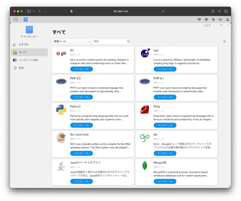Viewport: 241px width, 201px height.
Task: Open the language globe icon
Action: tap(221, 20)
